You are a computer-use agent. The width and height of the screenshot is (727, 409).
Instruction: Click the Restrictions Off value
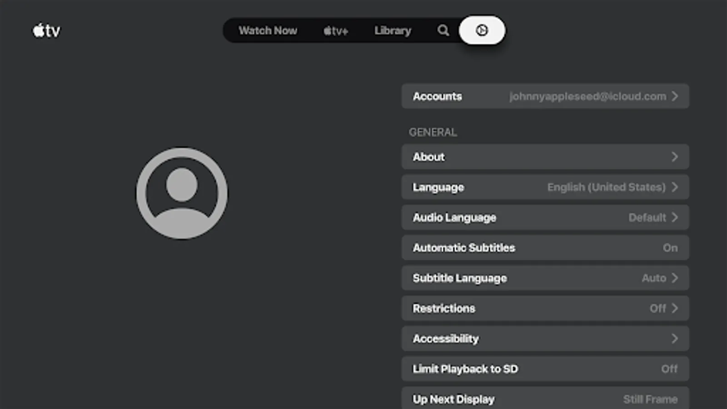(658, 308)
